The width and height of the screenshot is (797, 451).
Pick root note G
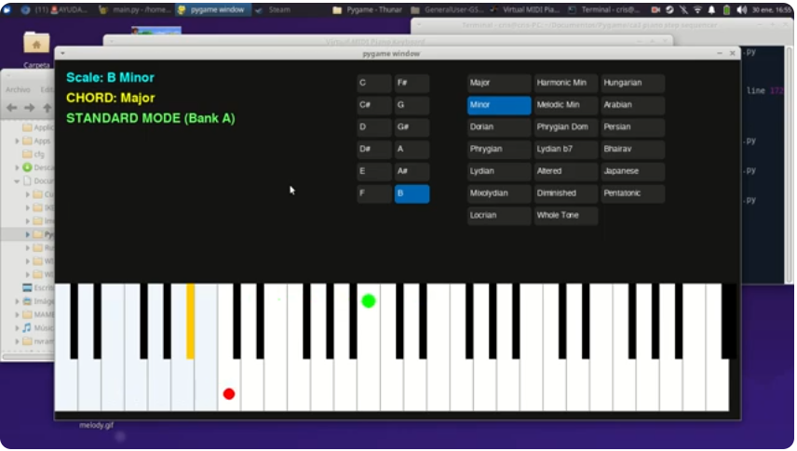(412, 105)
